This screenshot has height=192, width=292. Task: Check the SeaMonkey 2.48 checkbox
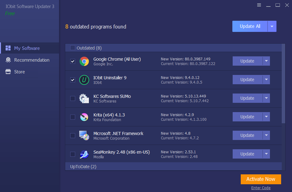pyautogui.click(x=73, y=154)
